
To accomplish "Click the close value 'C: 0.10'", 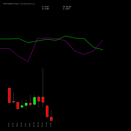I will tap(45, 7).
